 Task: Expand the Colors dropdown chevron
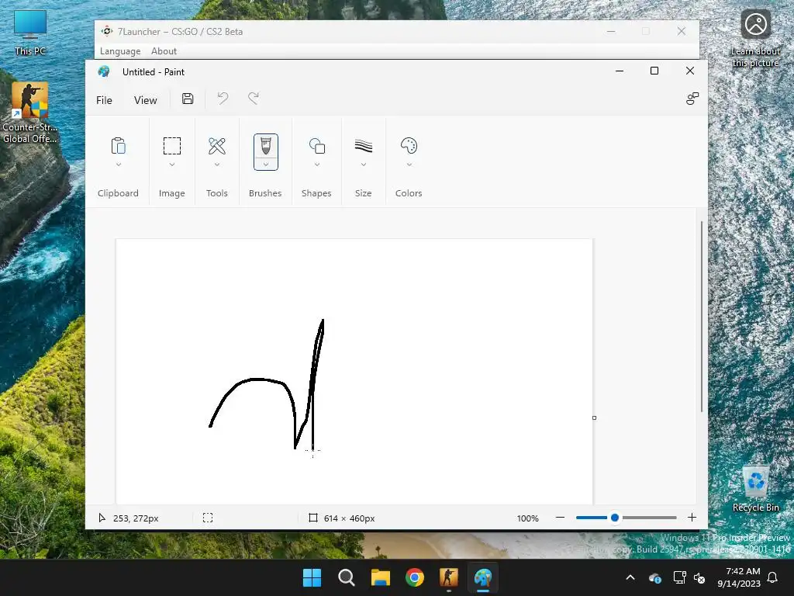[x=409, y=165]
